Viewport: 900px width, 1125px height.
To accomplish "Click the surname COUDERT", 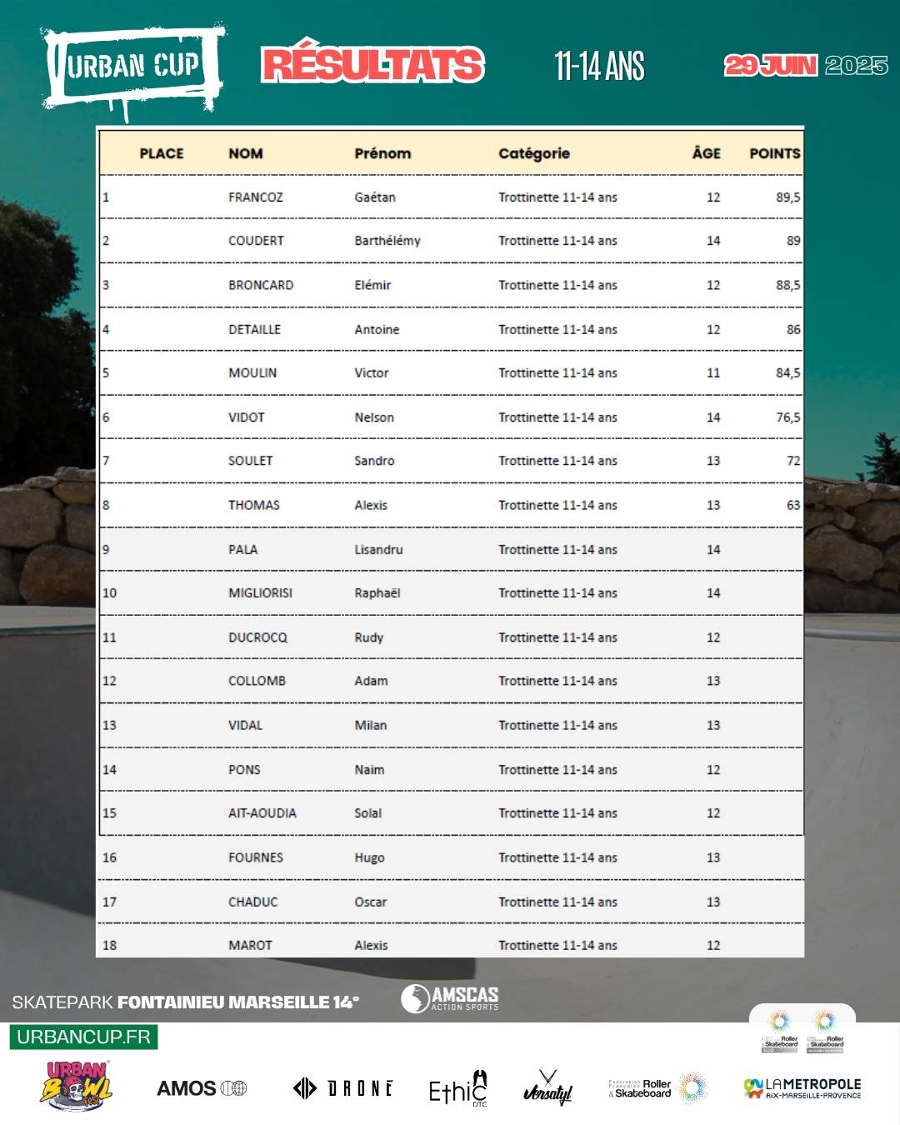I will point(257,241).
